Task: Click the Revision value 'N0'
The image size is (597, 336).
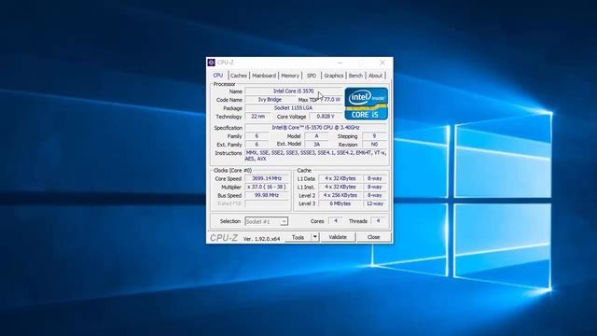Action: point(374,144)
